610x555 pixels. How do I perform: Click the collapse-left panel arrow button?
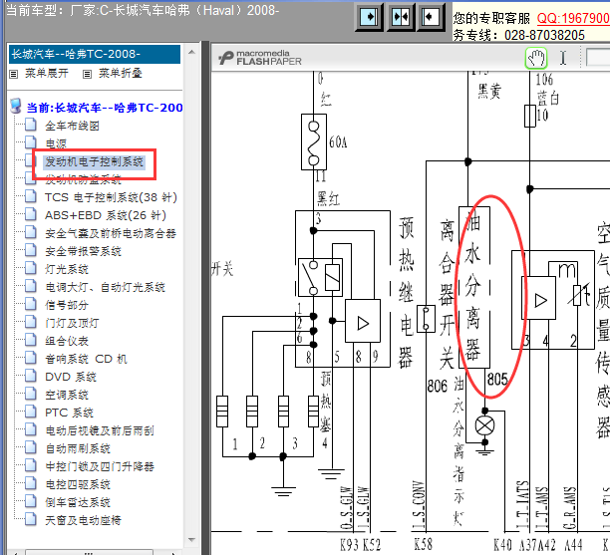[431, 17]
